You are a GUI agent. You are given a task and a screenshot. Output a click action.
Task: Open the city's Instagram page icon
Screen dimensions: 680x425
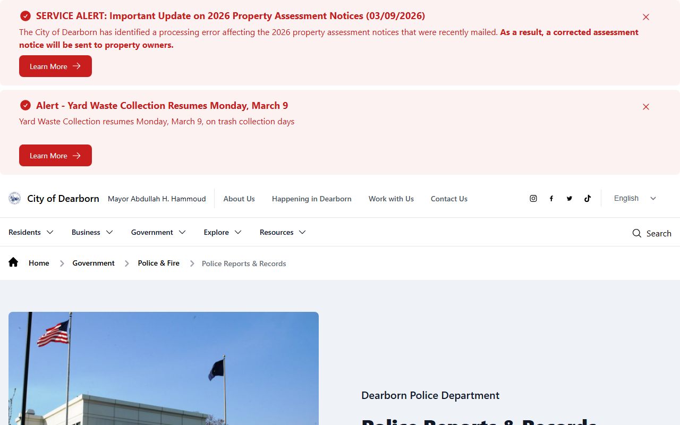tap(533, 198)
